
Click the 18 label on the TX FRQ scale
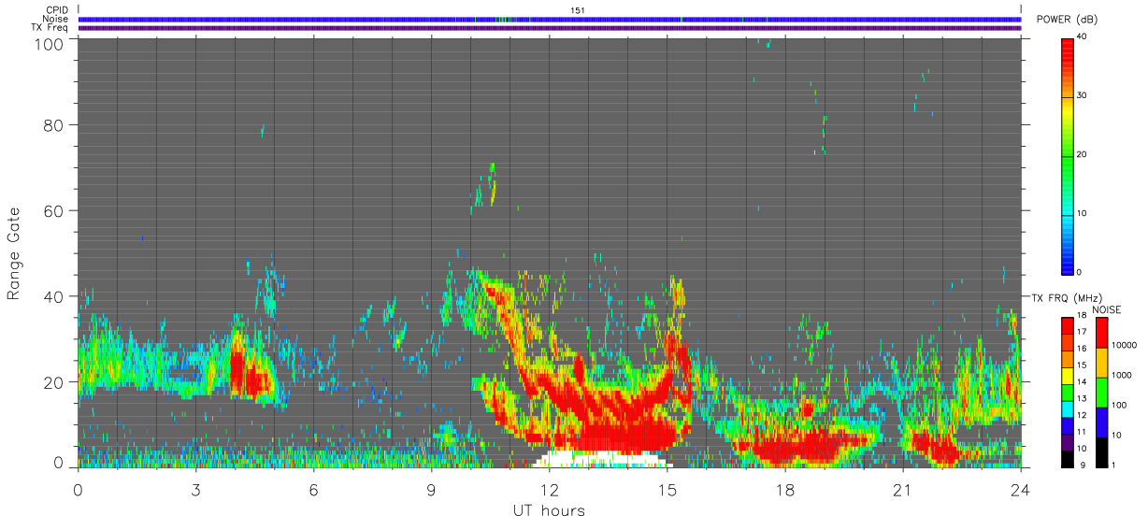point(1082,315)
